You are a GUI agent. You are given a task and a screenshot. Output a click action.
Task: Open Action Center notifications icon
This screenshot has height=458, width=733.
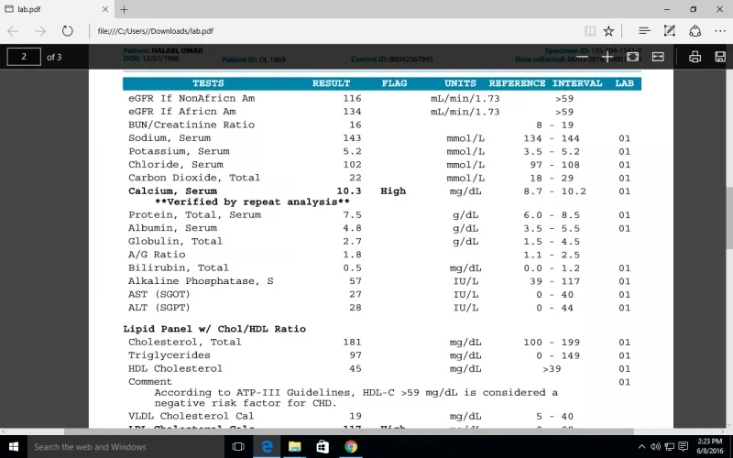pyautogui.click(x=684, y=447)
